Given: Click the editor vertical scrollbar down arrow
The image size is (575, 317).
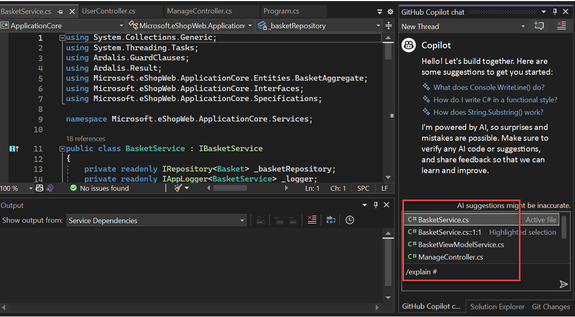Looking at the screenshot, I should (387, 178).
